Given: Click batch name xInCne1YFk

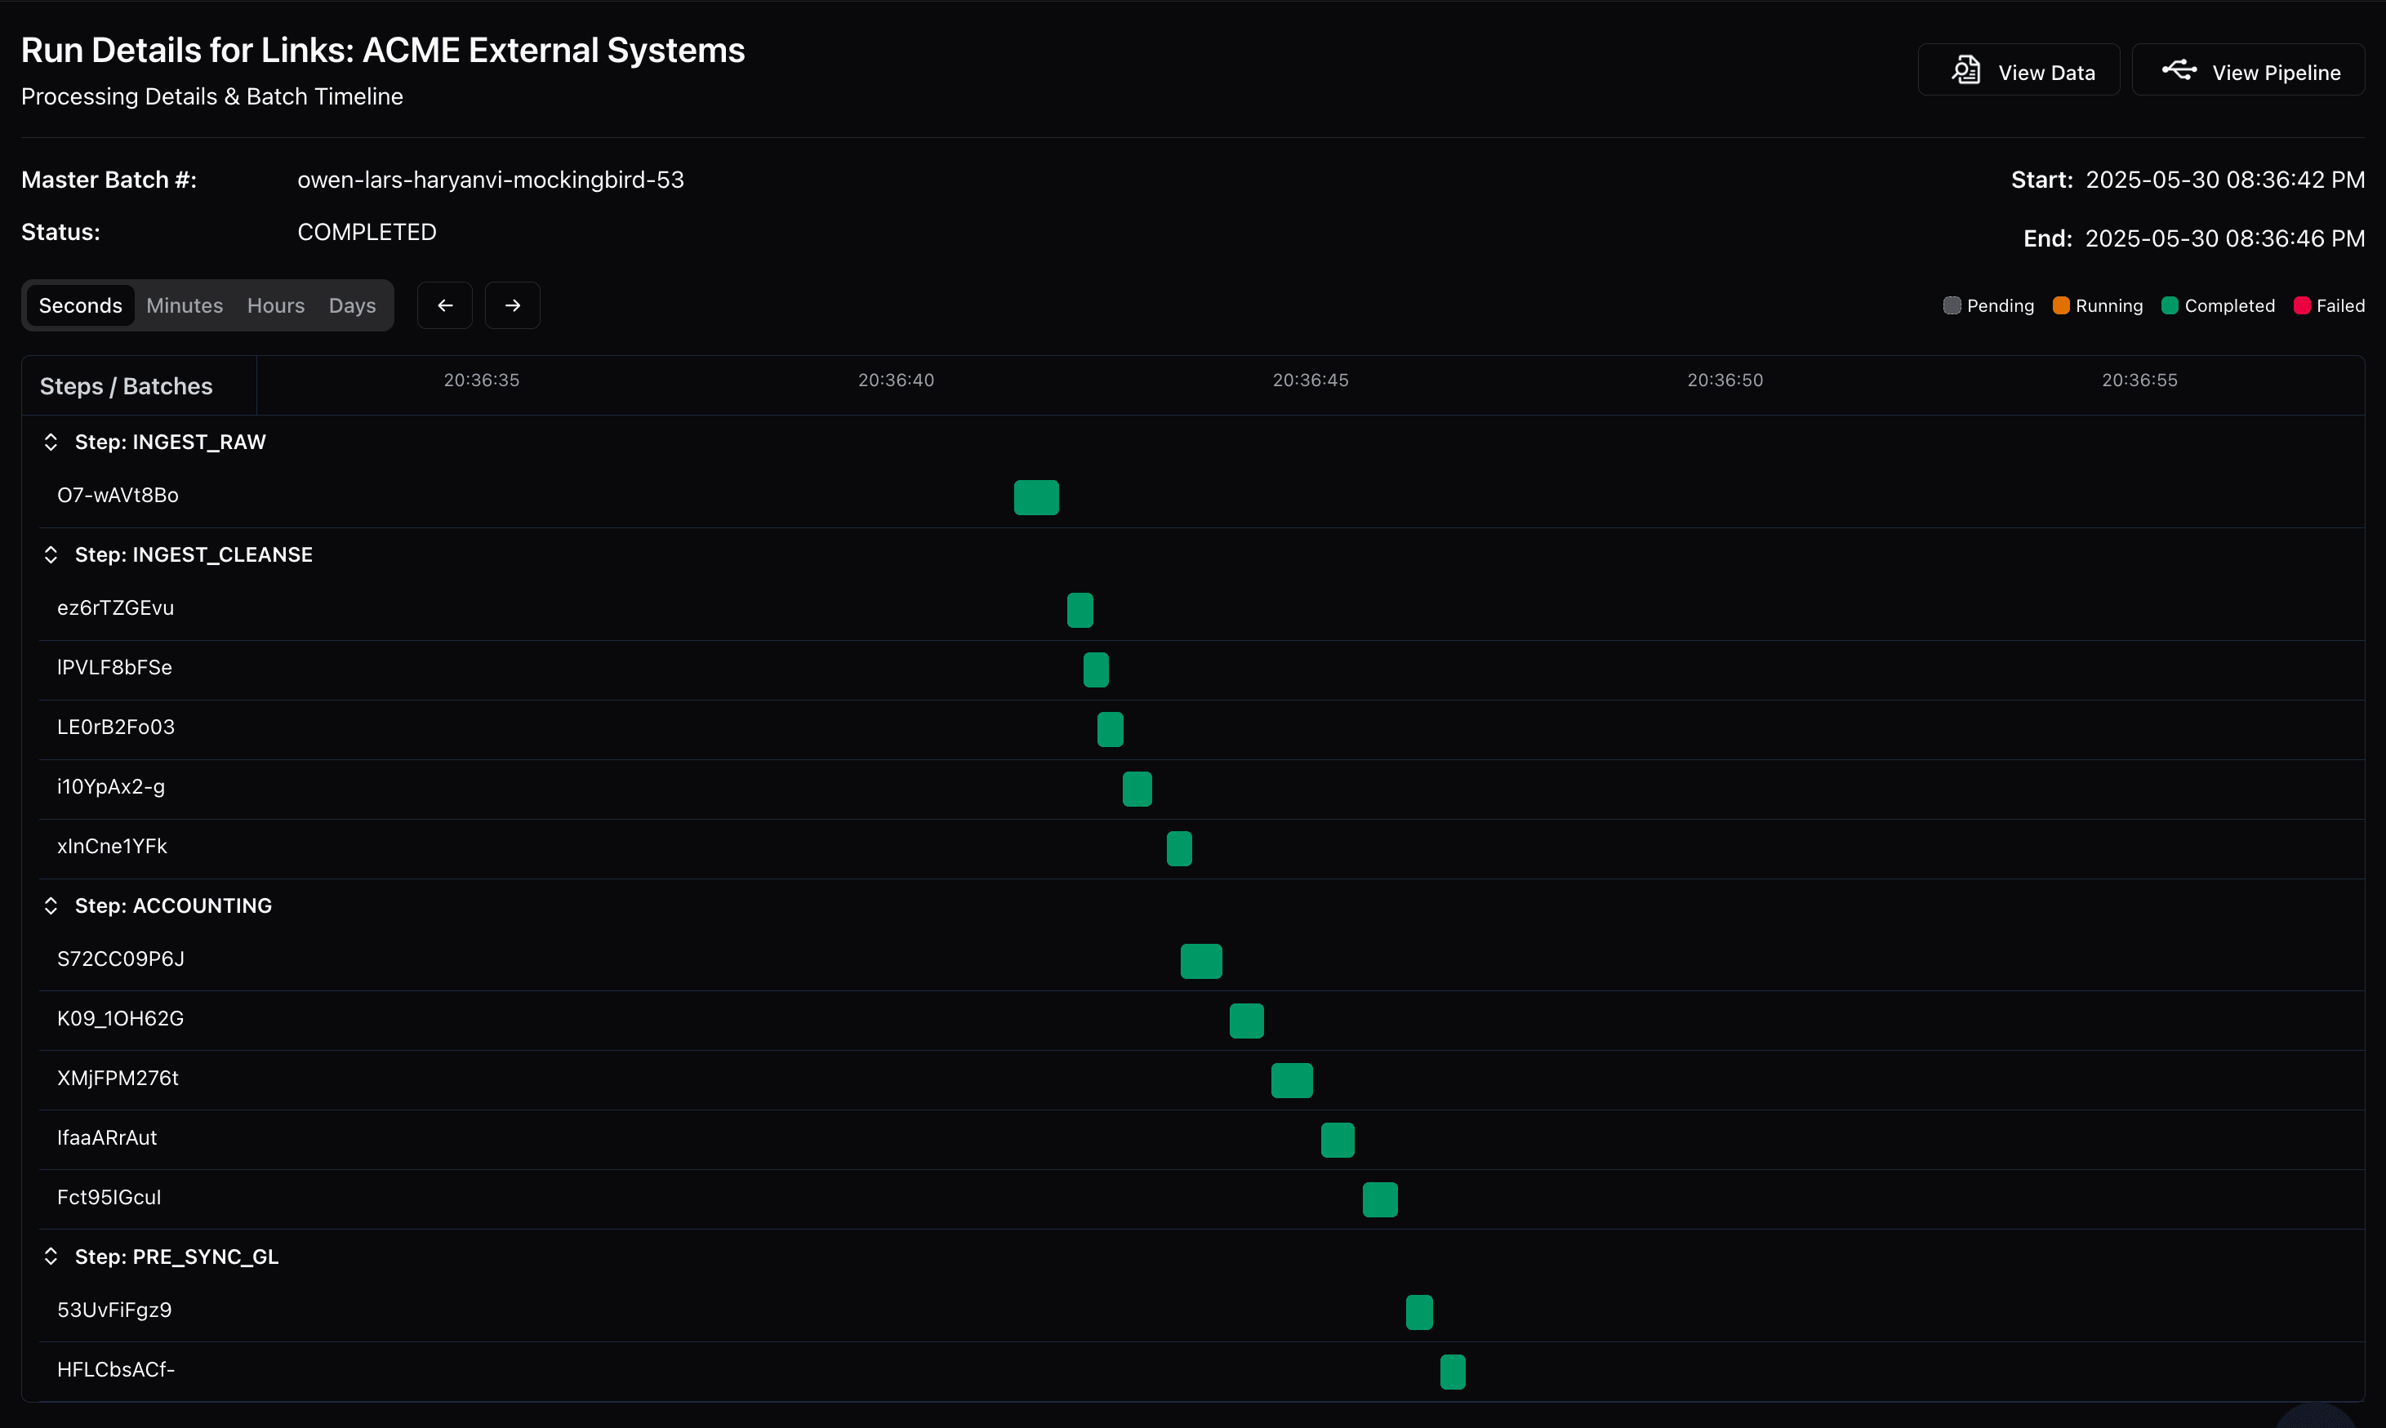Looking at the screenshot, I should (113, 846).
